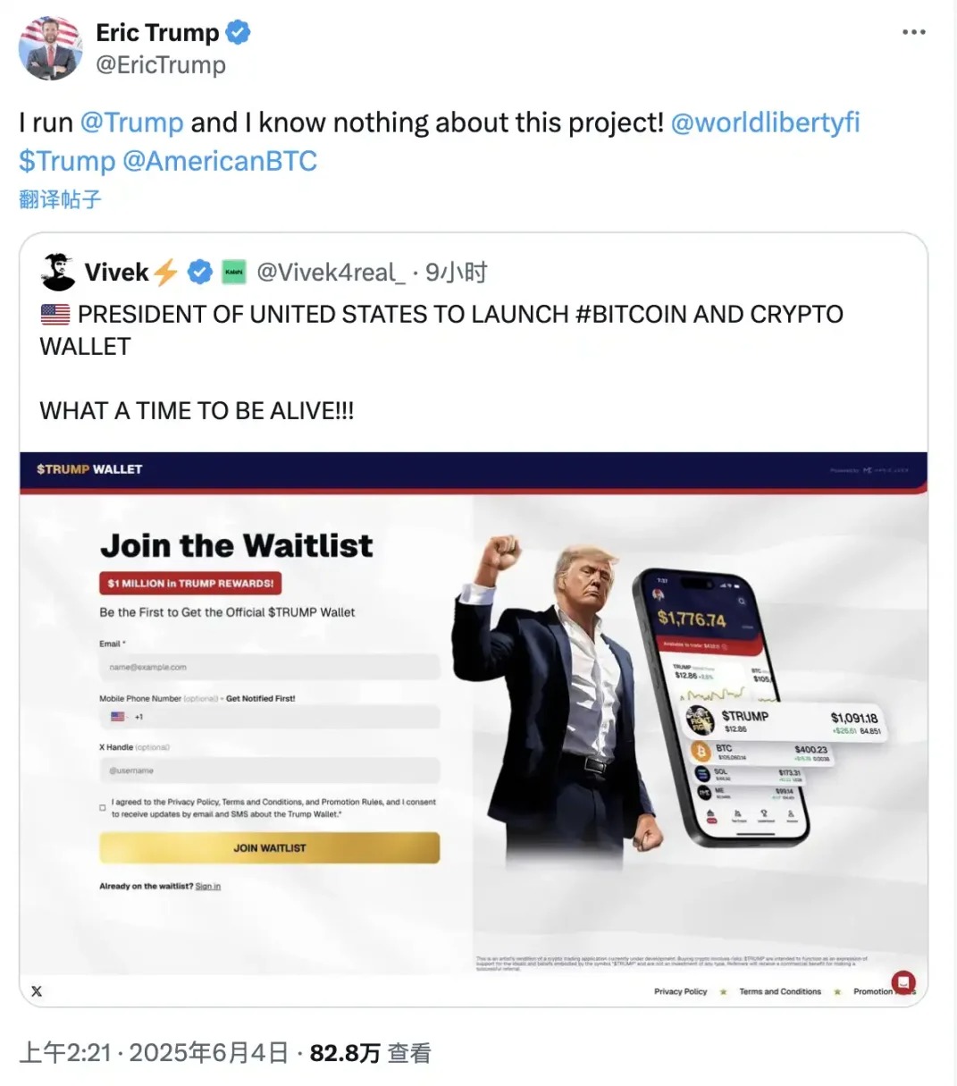The image size is (957, 1086).
Task: Click the green Kalshi badge beside Vivek's name
Action: pyautogui.click(x=232, y=271)
